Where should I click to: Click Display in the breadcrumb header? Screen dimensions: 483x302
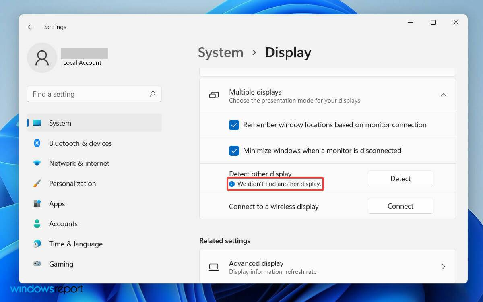288,52
